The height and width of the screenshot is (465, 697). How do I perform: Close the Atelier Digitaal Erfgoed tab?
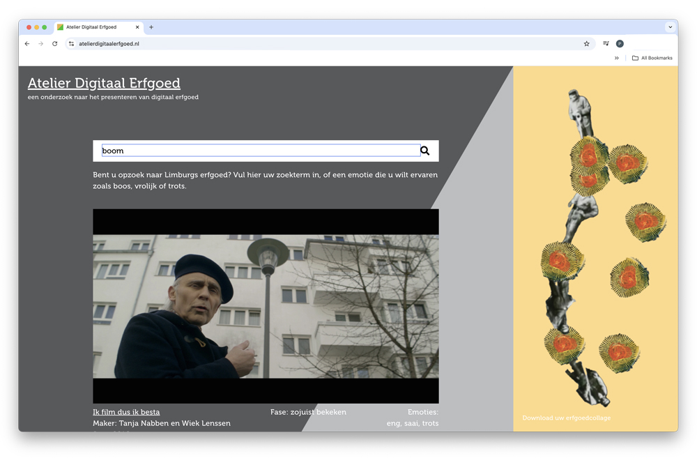137,27
